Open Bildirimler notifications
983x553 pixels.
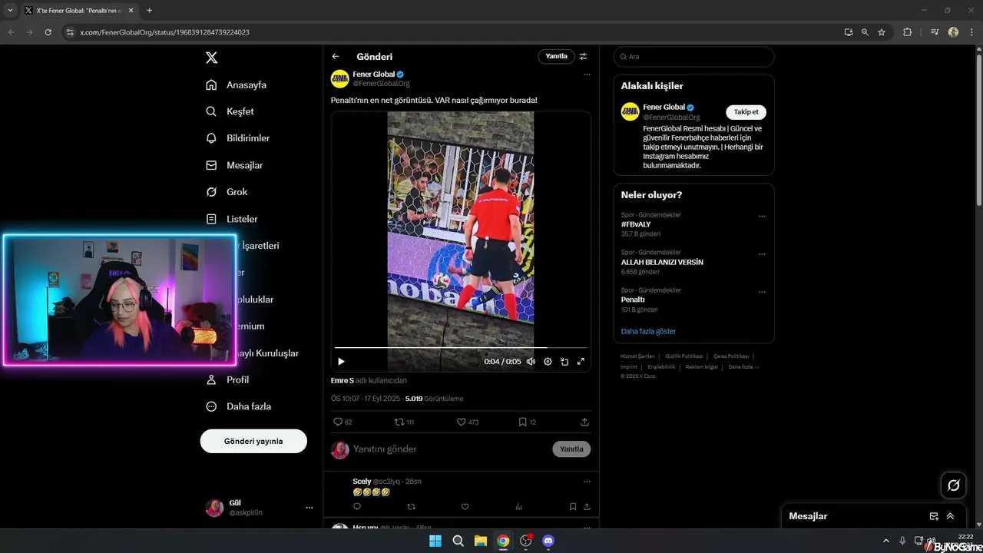(x=238, y=138)
